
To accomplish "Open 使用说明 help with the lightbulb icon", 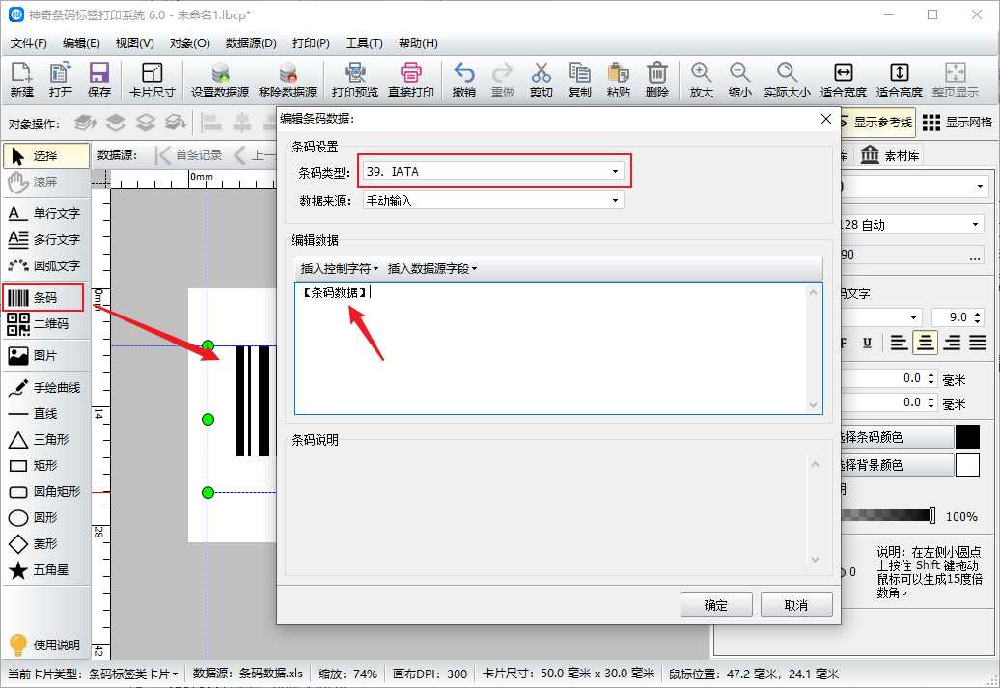I will [x=44, y=645].
